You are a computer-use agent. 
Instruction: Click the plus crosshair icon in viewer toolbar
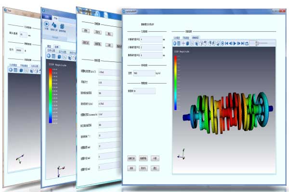click(x=184, y=43)
